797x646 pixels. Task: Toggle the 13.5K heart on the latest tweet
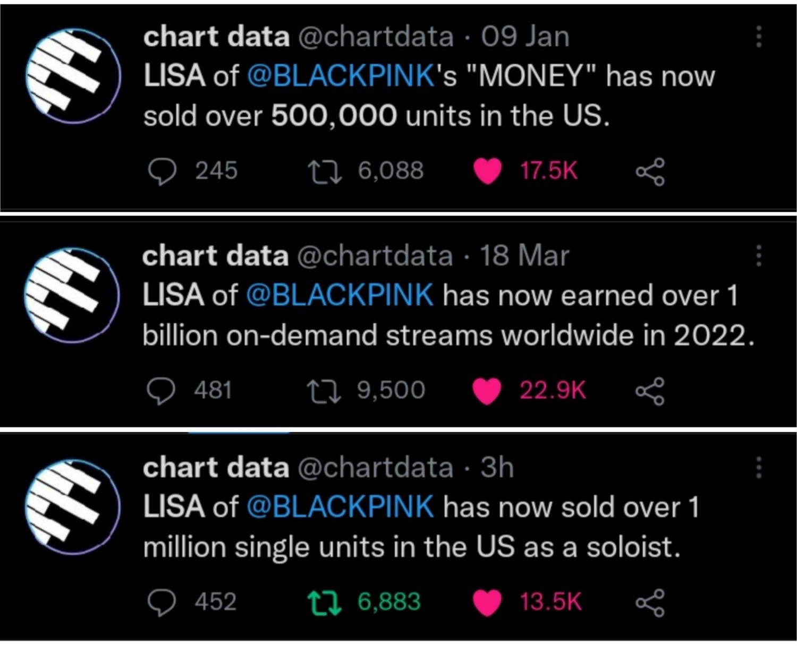point(487,603)
